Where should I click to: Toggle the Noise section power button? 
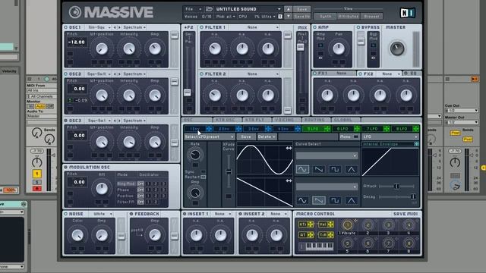pos(66,214)
